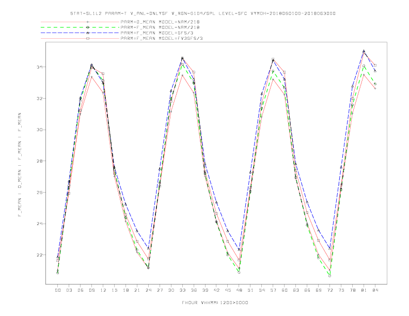Click x-axis forecast hour label 45

click(228, 290)
